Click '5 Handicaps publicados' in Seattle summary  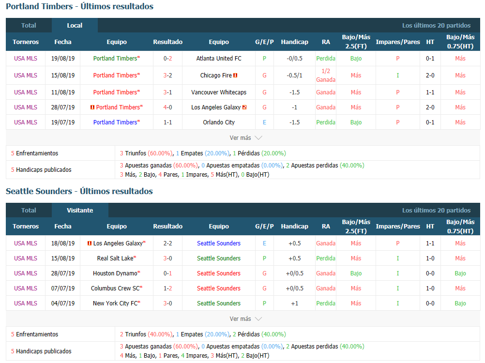(41, 351)
